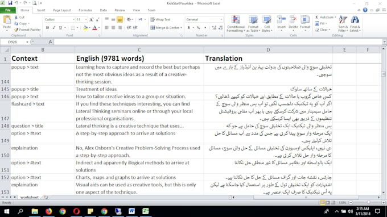This screenshot has width=387, height=217.
Task: Open the Borders dropdown arrow
Action: (x=77, y=28)
